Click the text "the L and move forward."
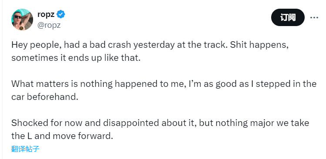The width and height of the screenshot is (326, 159). [x=62, y=136]
